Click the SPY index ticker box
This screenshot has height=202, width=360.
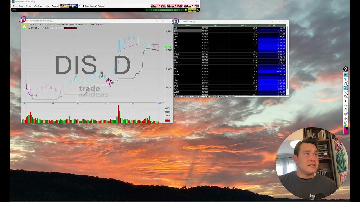tap(158, 6)
